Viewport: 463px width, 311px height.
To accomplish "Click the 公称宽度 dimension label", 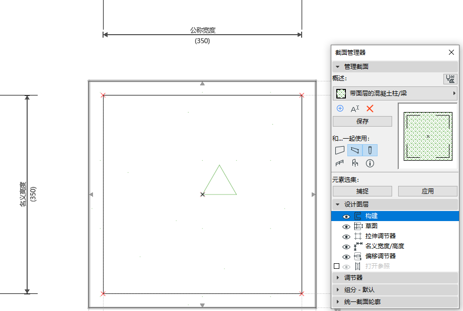I will click(203, 30).
